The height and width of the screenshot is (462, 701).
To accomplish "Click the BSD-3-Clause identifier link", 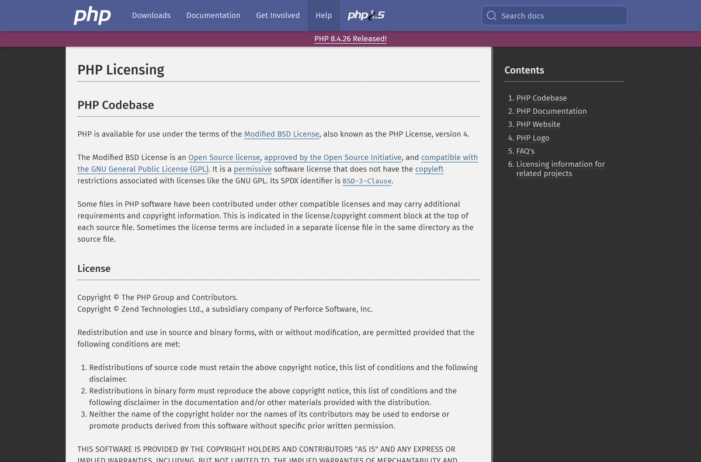I will tap(367, 181).
